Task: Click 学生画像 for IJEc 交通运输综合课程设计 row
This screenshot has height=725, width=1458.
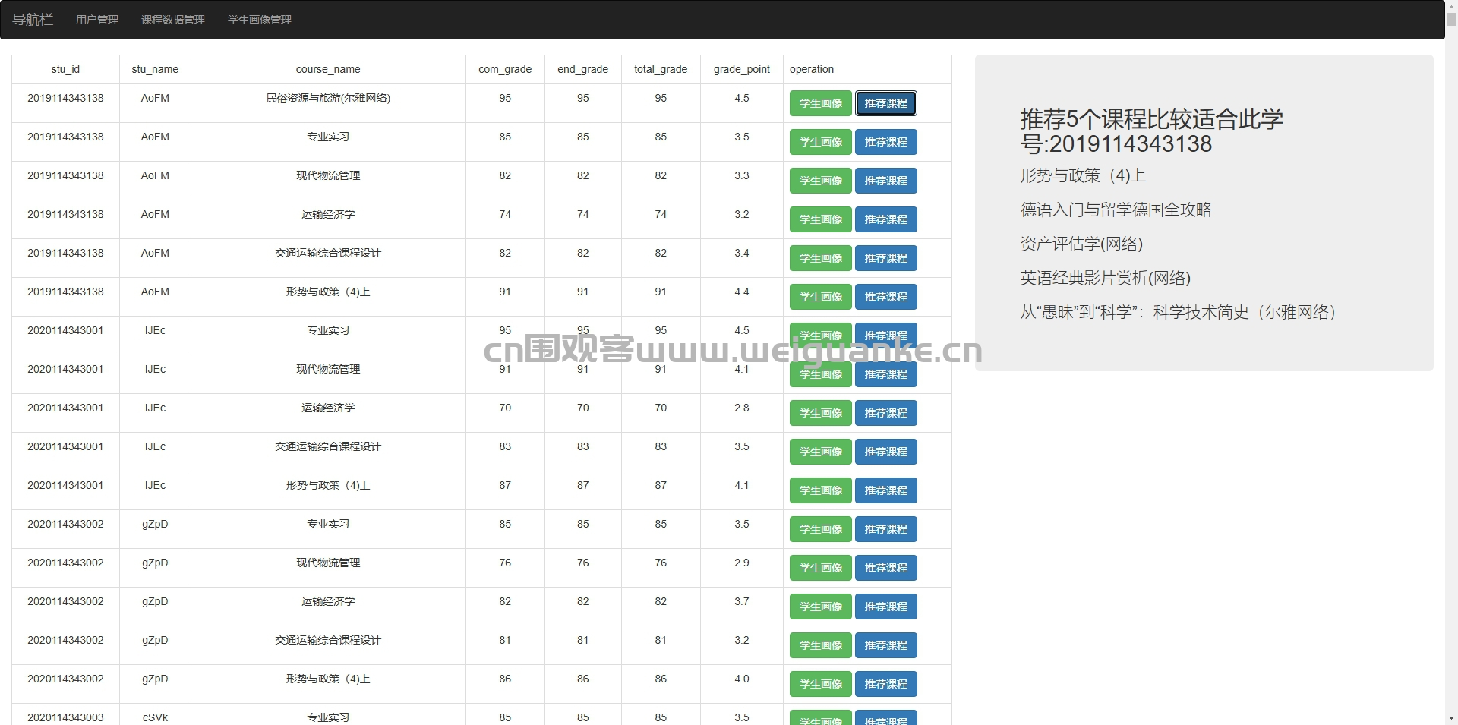Action: click(821, 452)
